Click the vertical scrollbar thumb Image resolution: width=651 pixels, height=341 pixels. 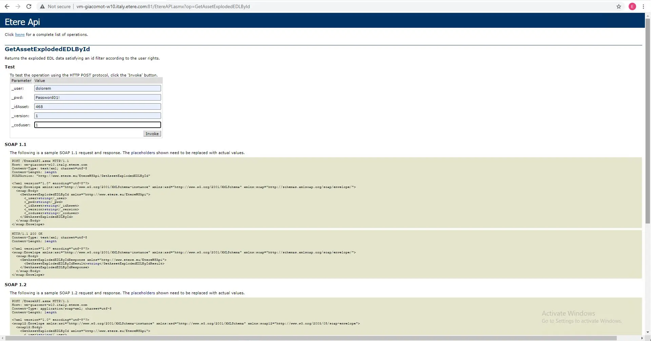pyautogui.click(x=648, y=119)
